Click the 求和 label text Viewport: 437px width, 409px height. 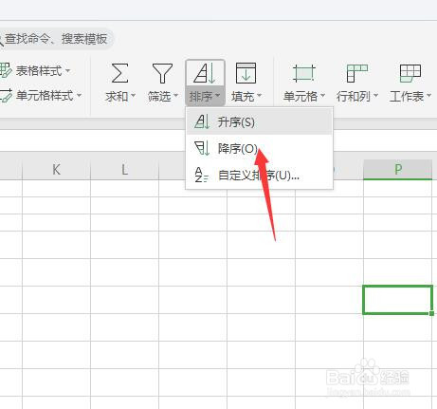(117, 96)
